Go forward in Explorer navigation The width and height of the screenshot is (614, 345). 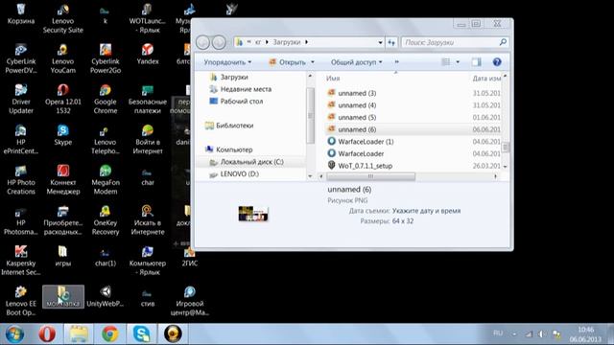219,42
